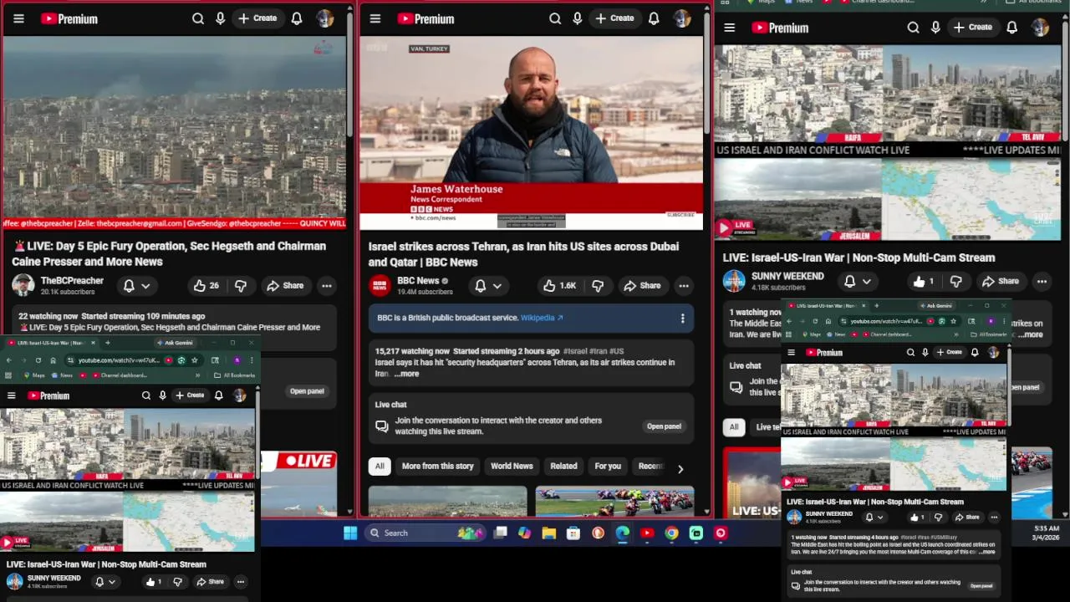The width and height of the screenshot is (1070, 602).
Task: Open options menu on BBC Wikipedia info panel
Action: point(682,318)
